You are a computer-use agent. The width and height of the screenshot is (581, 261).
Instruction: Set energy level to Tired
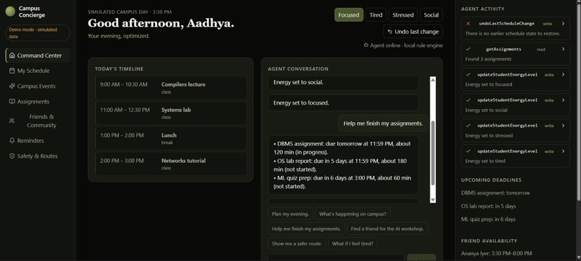coord(376,15)
